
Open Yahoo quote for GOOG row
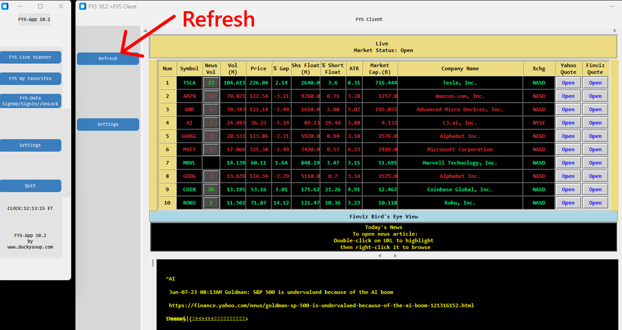click(x=568, y=176)
